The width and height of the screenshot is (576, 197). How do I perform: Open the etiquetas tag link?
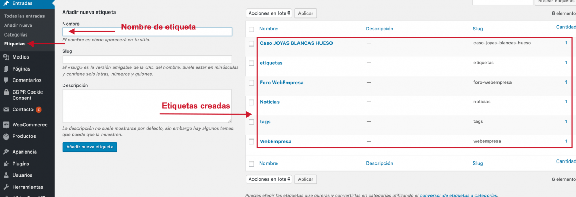point(271,63)
